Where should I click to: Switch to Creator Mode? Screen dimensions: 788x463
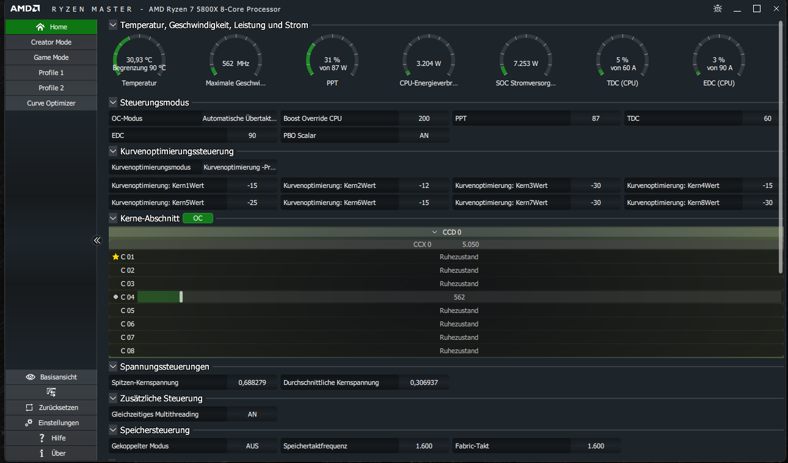pyautogui.click(x=51, y=42)
